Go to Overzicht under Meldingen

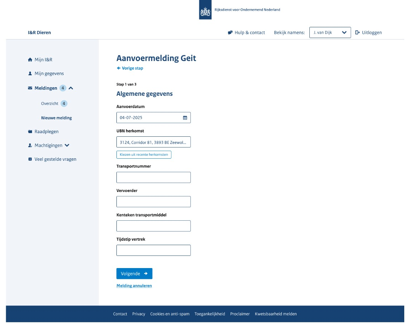(x=50, y=103)
